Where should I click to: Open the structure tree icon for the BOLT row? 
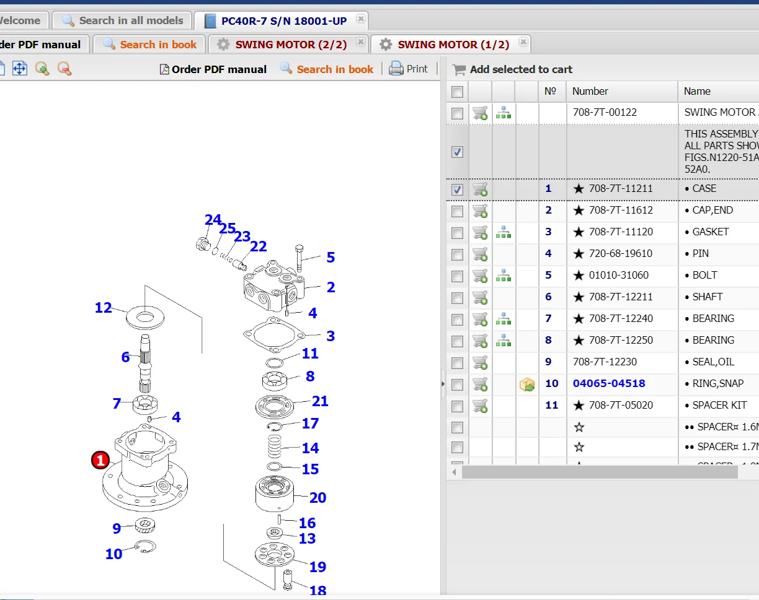[504, 276]
